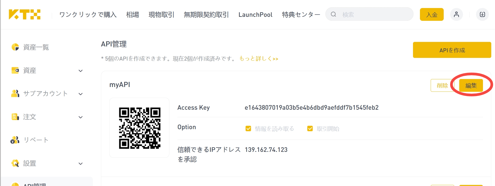Expand the 設置 sidebar section
This screenshot has width=495, height=186.
(80, 164)
